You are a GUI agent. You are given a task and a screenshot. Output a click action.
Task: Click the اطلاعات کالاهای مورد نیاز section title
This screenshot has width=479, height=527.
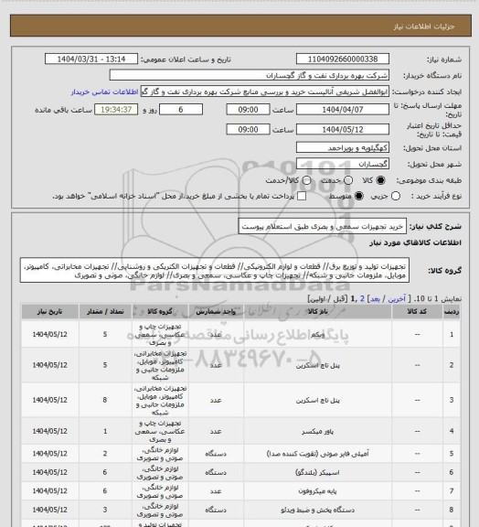coord(415,242)
